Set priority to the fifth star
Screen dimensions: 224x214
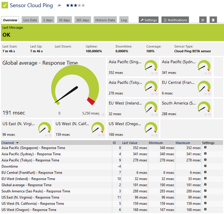[x=83, y=5]
